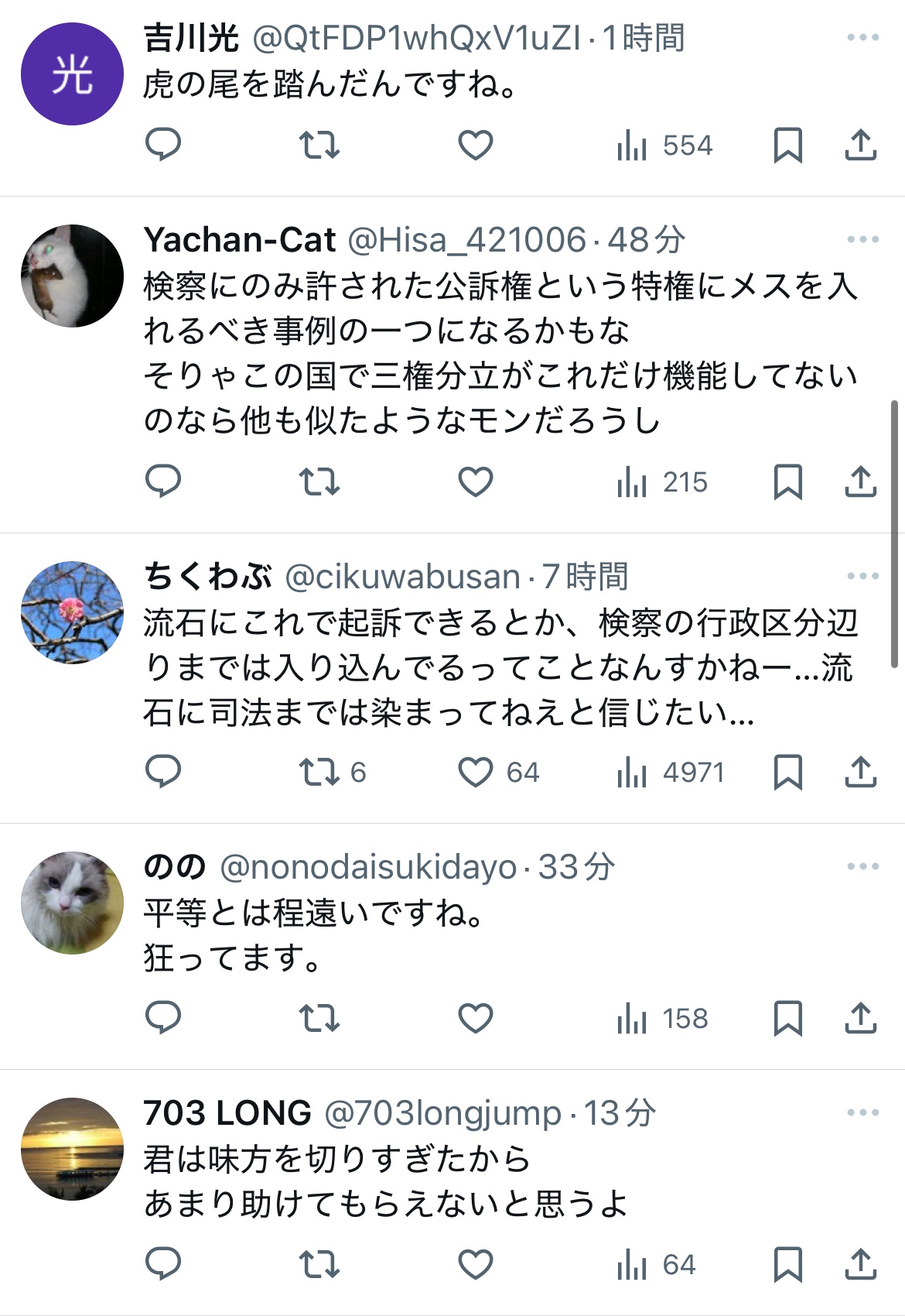This screenshot has width=905, height=1316.
Task: Retweet the 703 LONG tweet
Action: click(x=319, y=1264)
